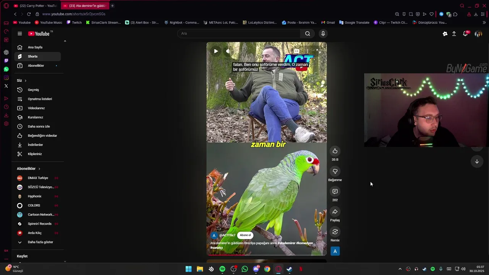Go back in browser history
The width and height of the screenshot is (489, 275).
(15, 14)
